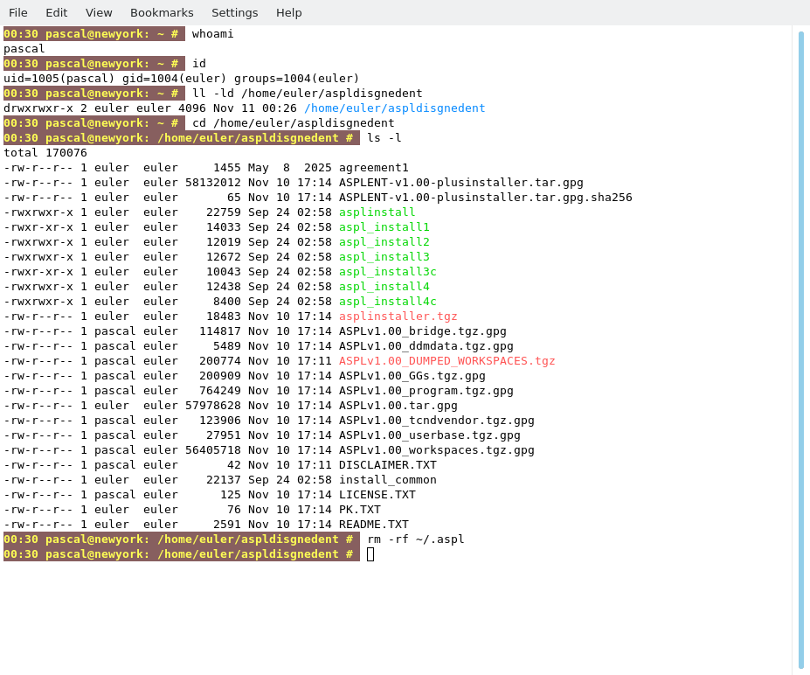Open the Edit menu
810x675 pixels.
[x=56, y=12]
